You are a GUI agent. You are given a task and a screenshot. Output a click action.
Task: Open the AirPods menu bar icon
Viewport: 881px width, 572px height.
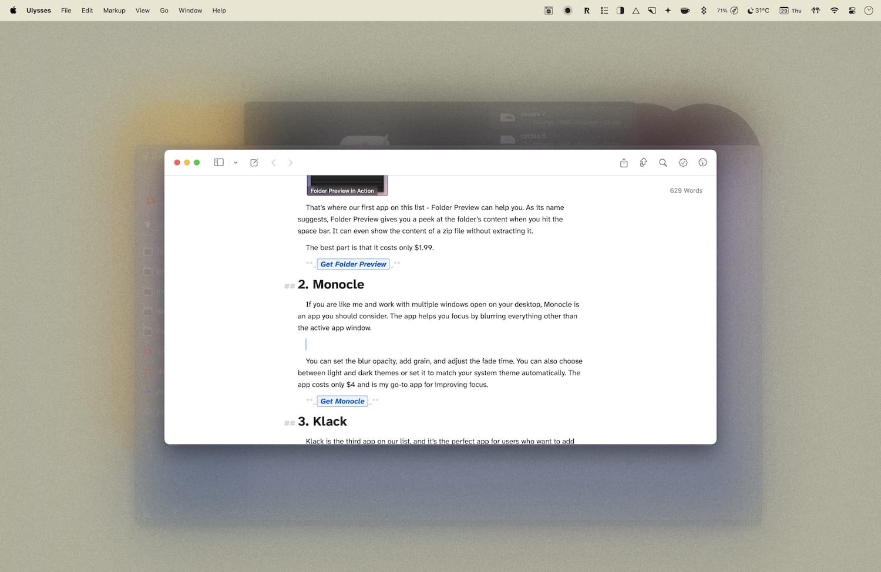point(816,11)
